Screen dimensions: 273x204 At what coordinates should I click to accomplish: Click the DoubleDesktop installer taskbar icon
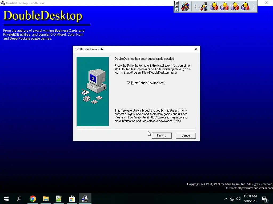(85, 199)
